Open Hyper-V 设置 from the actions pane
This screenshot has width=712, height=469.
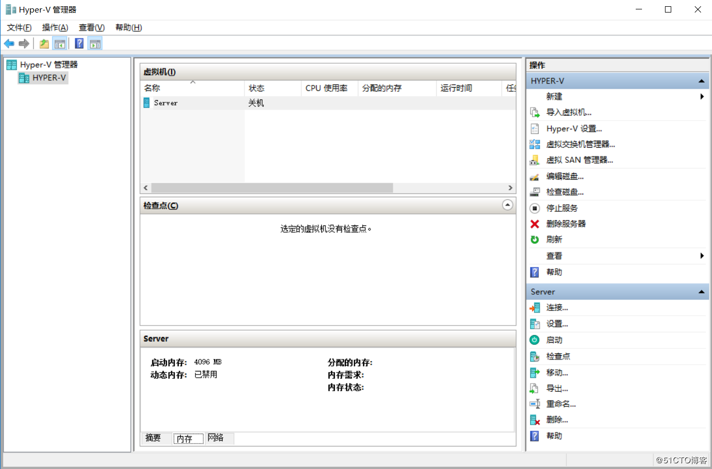pyautogui.click(x=575, y=128)
